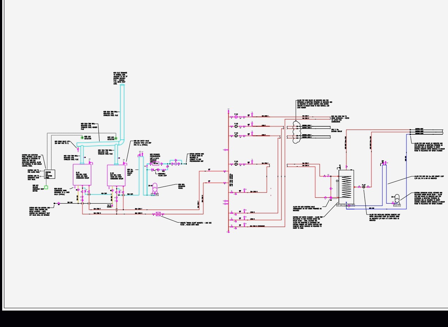Click the magnetic line filter symbol
Viewport: 448px width, 327px height.
tap(158, 214)
